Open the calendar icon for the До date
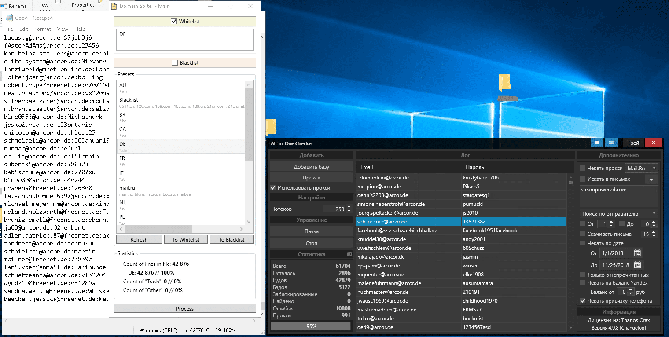The height and width of the screenshot is (337, 669). (637, 265)
